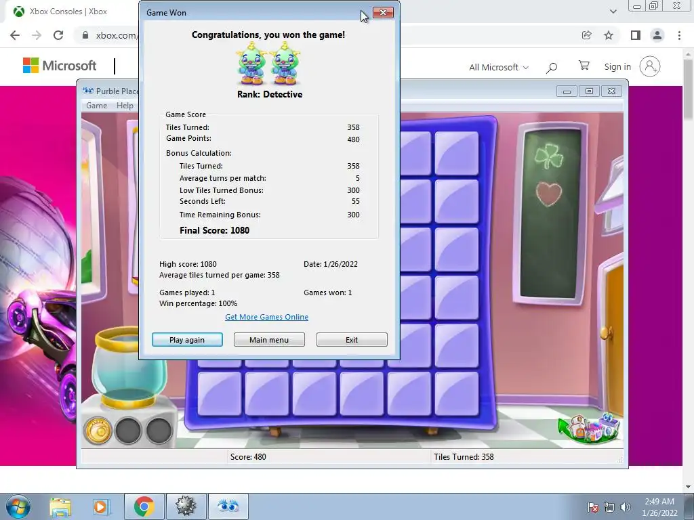Close the Game Won dialog
Screen dimensions: 694x520
click(x=384, y=12)
